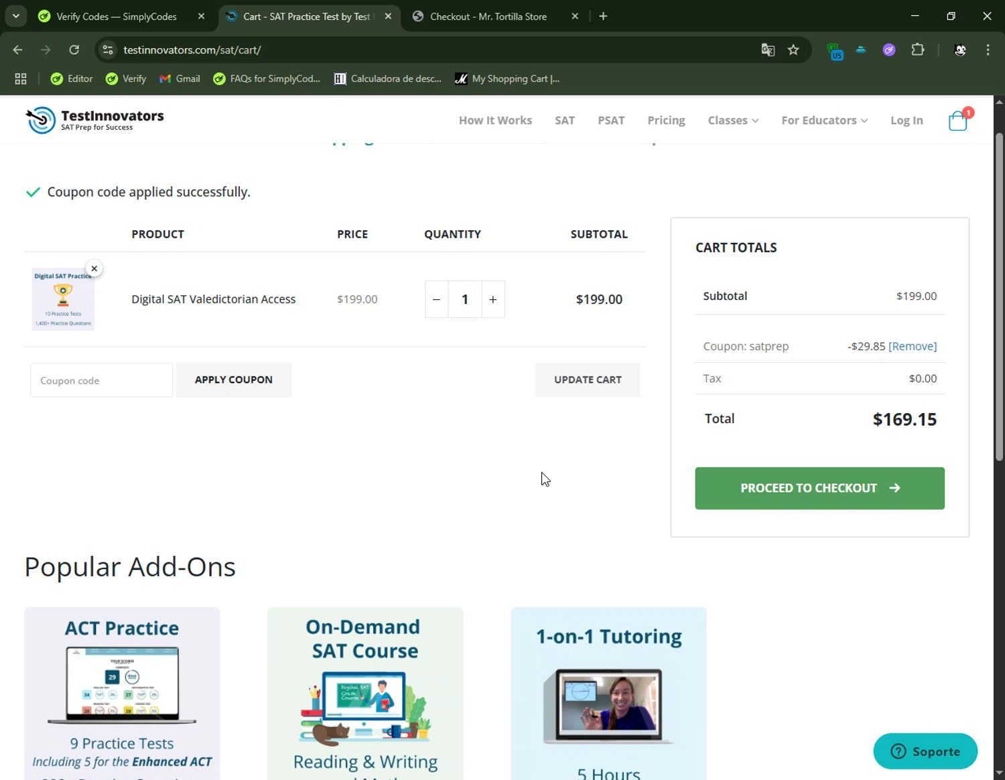The image size is (1005, 780).
Task: Click the Log In link
Action: (907, 121)
